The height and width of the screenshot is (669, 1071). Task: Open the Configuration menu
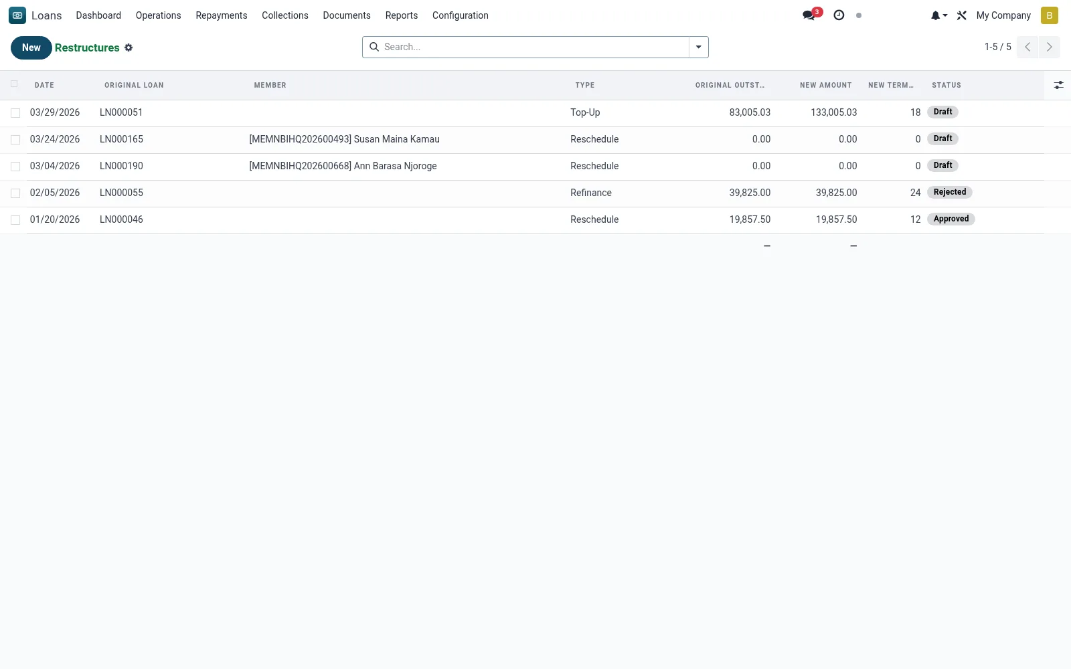point(460,15)
